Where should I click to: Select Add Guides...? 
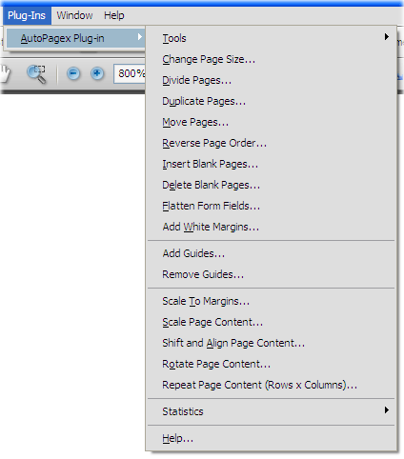pyautogui.click(x=272, y=253)
